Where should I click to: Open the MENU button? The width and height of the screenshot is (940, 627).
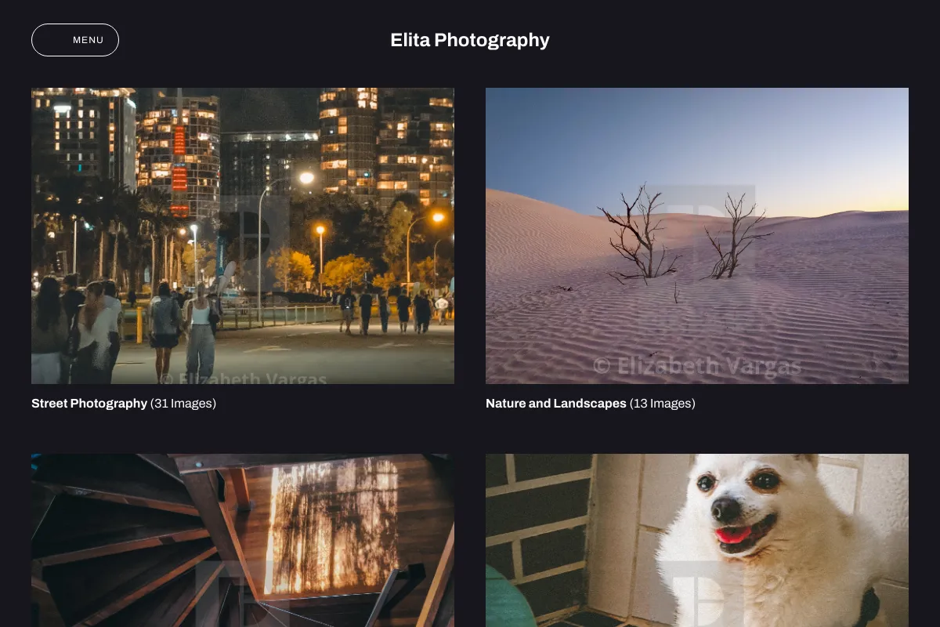[75, 40]
